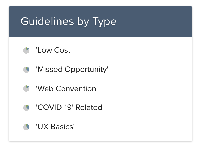Viewport: 200px width, 150px height.
Task: Click the word 'Type' in the panel header
Action: pyautogui.click(x=104, y=22)
